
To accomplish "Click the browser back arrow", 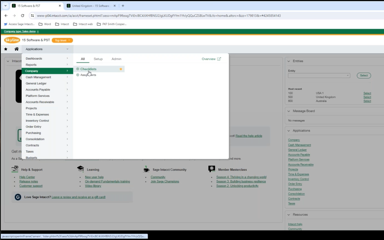I will coord(6,15).
